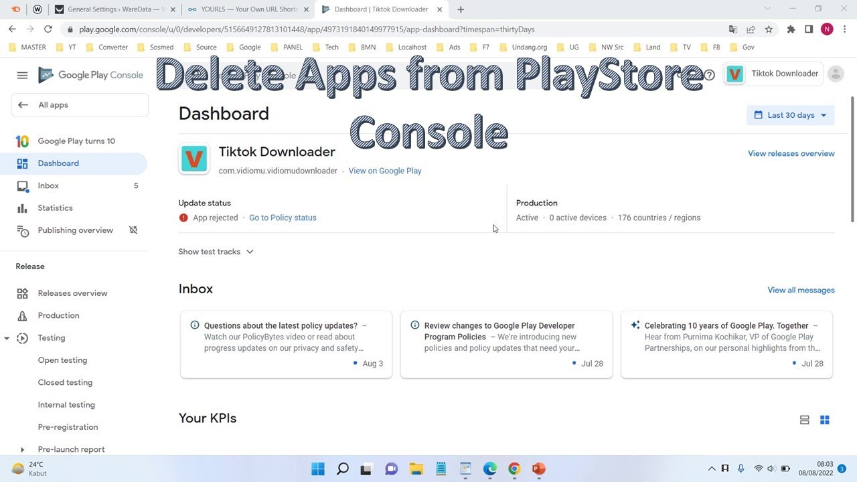Viewport: 857px width, 482px height.
Task: Click the app rejected red status icon
Action: pyautogui.click(x=183, y=218)
